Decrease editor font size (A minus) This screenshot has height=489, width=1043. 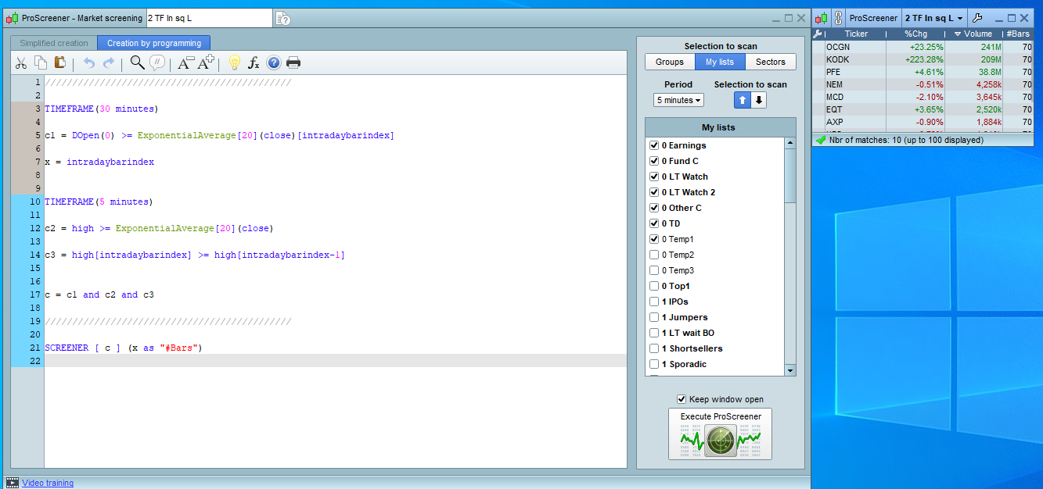pyautogui.click(x=186, y=63)
